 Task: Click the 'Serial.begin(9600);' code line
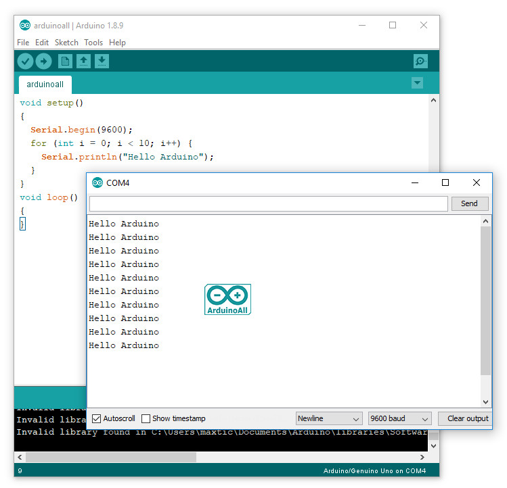tap(81, 130)
